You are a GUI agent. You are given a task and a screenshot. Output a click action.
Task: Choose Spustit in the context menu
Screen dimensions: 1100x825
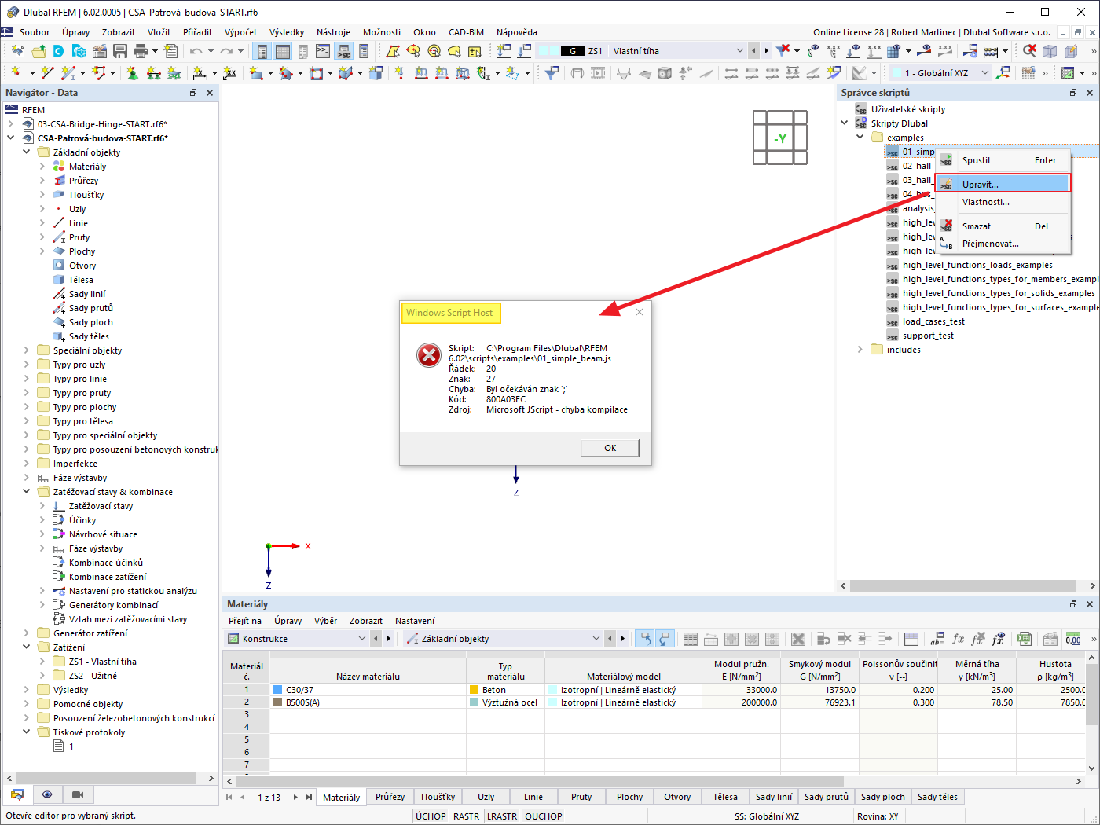(x=1003, y=160)
